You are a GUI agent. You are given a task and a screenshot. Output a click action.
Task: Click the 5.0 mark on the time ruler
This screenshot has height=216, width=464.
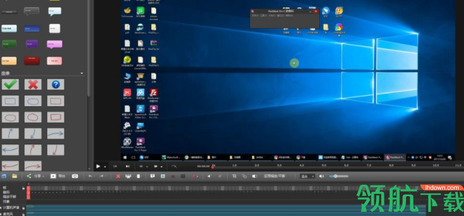pyautogui.click(x=324, y=165)
